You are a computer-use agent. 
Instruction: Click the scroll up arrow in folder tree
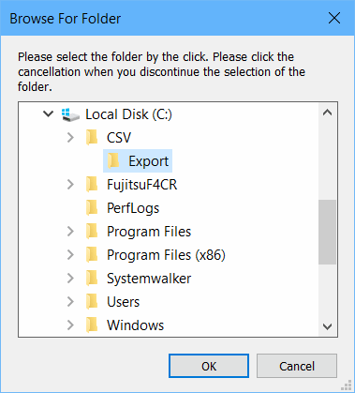(327, 113)
